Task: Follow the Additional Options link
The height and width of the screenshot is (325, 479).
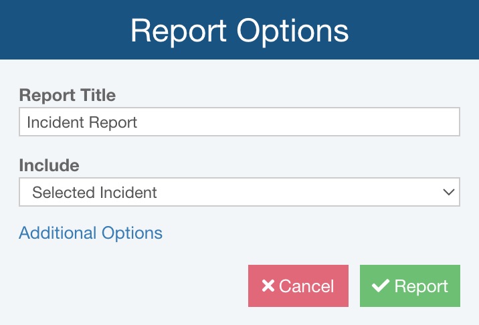Action: [91, 233]
